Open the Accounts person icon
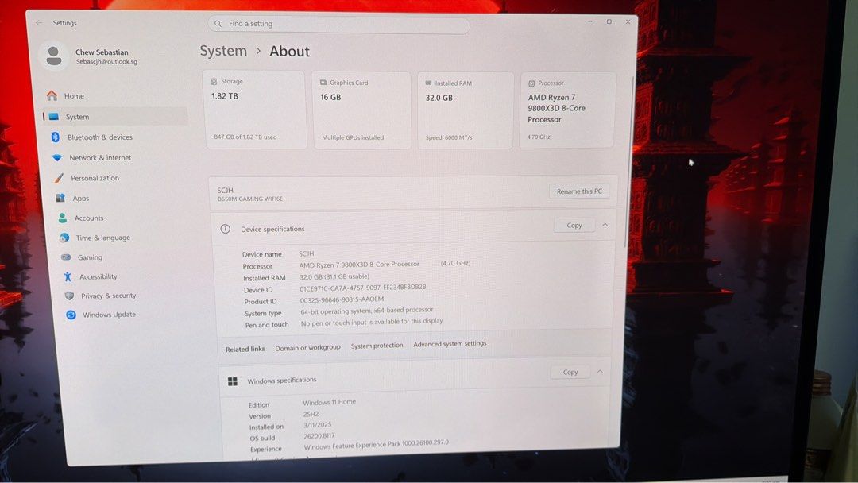Screen dimensions: 858x483 (63, 218)
